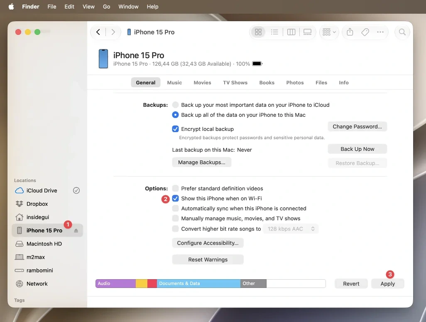Click the Audio storage bar segment

click(116, 283)
